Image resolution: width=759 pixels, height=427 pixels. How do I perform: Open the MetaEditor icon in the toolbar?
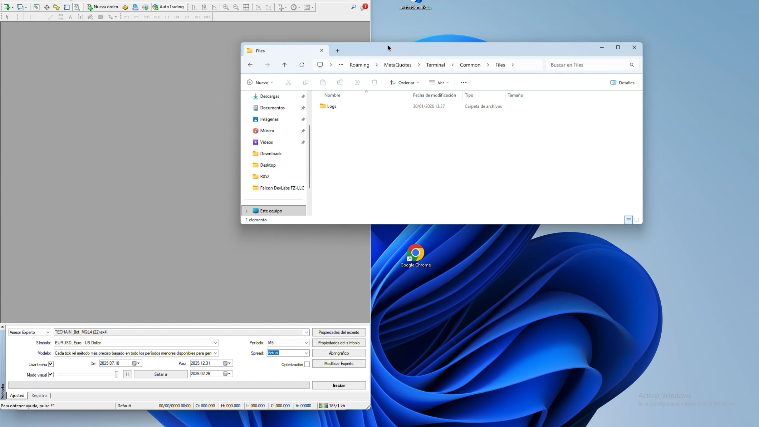coord(125,7)
